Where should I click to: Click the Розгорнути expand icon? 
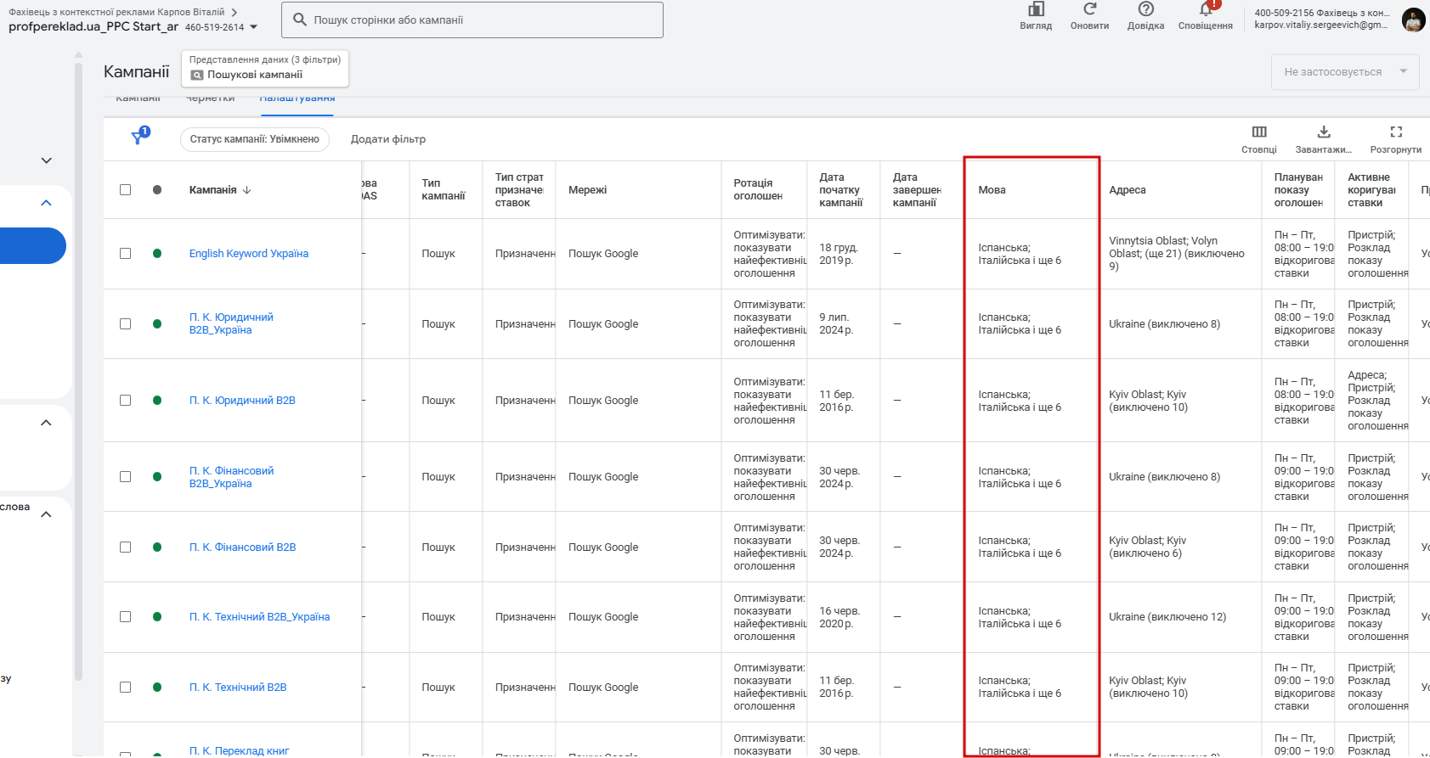pos(1396,132)
